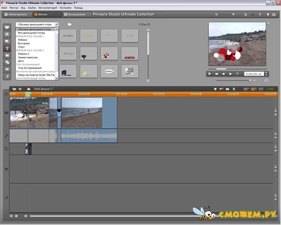Click the Redo arrow in the top bar
This screenshot has width=281, height=225.
click(252, 15)
